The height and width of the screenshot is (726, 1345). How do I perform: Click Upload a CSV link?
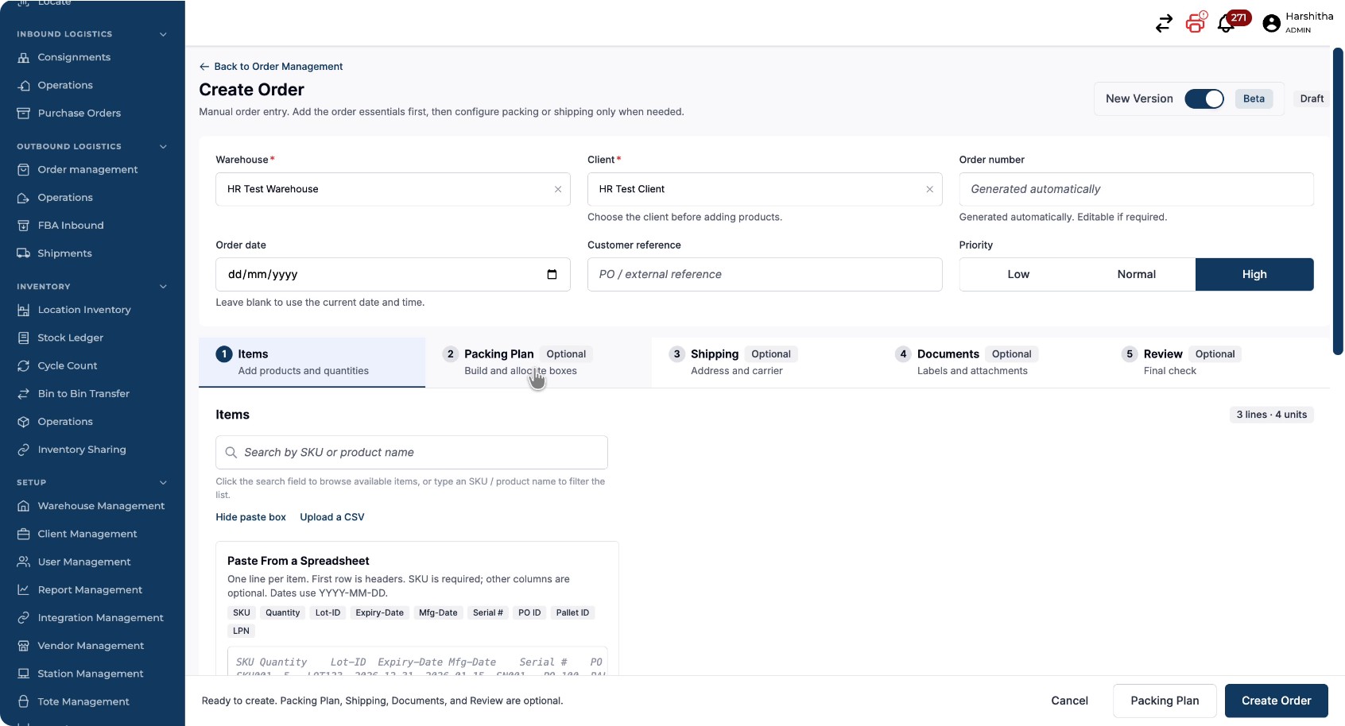coord(332,517)
